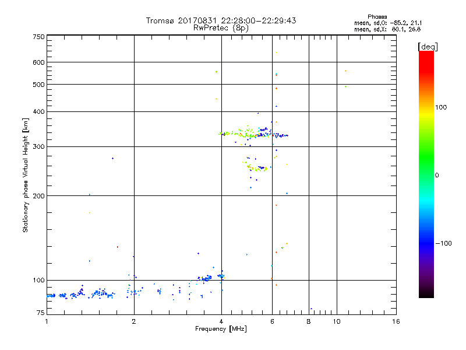Click the y-axis tick label '400'
The image size is (466, 350).
point(38,111)
